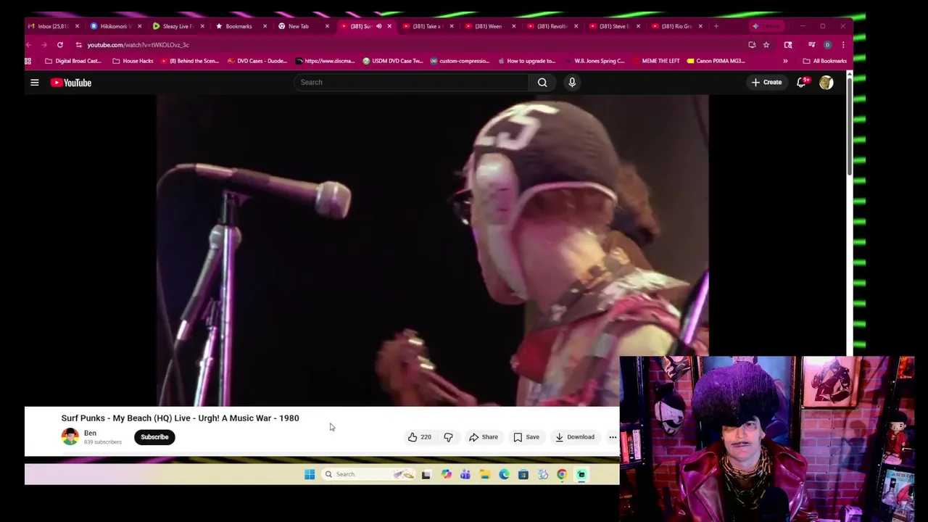Launch File Explorer from the taskbar
Image resolution: width=928 pixels, height=522 pixels.
coord(484,474)
